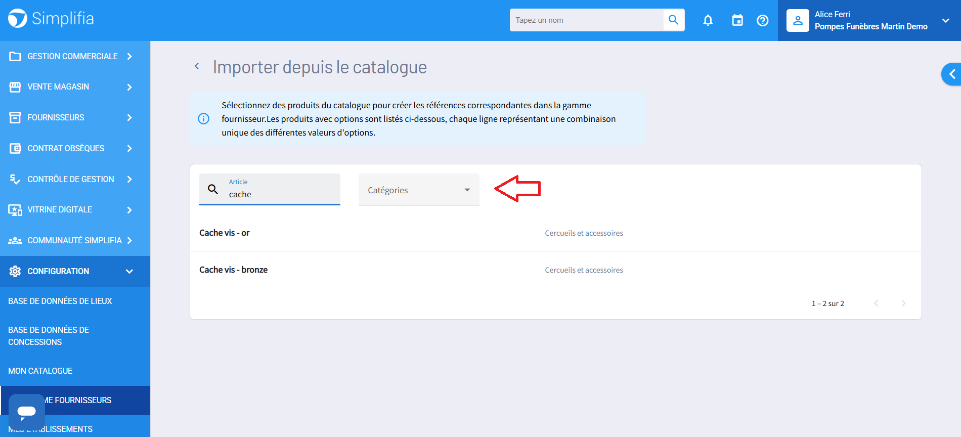This screenshot has width=961, height=437.
Task: Expand Communauté Simplifia chevron
Action: [x=129, y=240]
